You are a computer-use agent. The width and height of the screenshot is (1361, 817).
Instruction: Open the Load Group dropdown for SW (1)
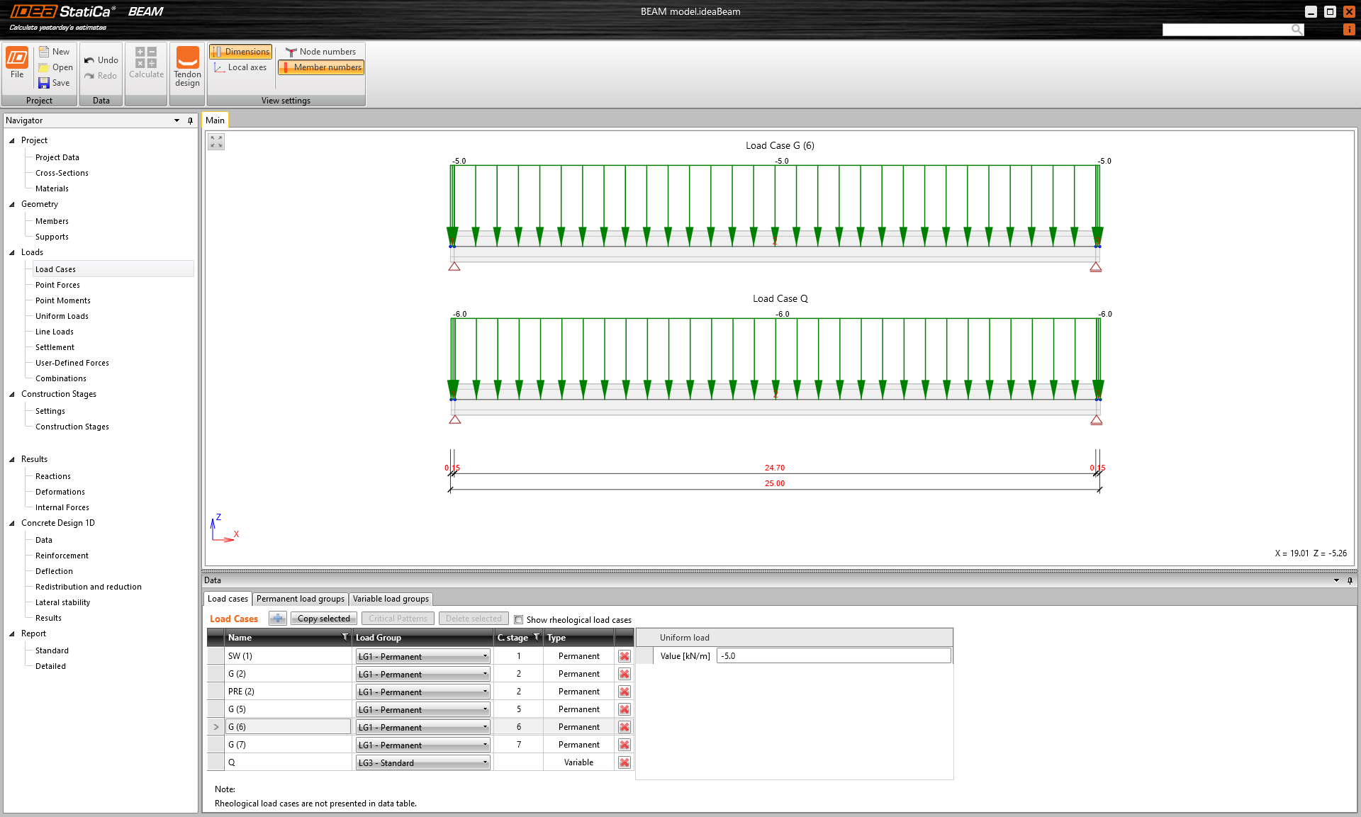(484, 656)
